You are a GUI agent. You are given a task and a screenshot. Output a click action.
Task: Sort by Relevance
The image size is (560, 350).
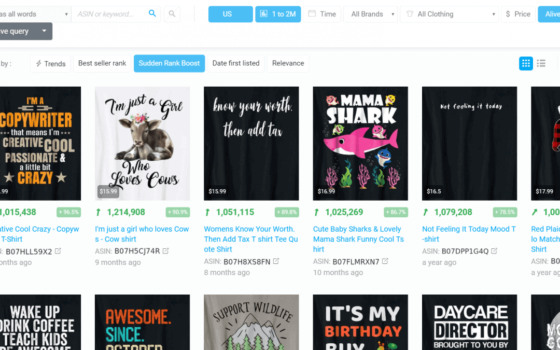tap(288, 64)
